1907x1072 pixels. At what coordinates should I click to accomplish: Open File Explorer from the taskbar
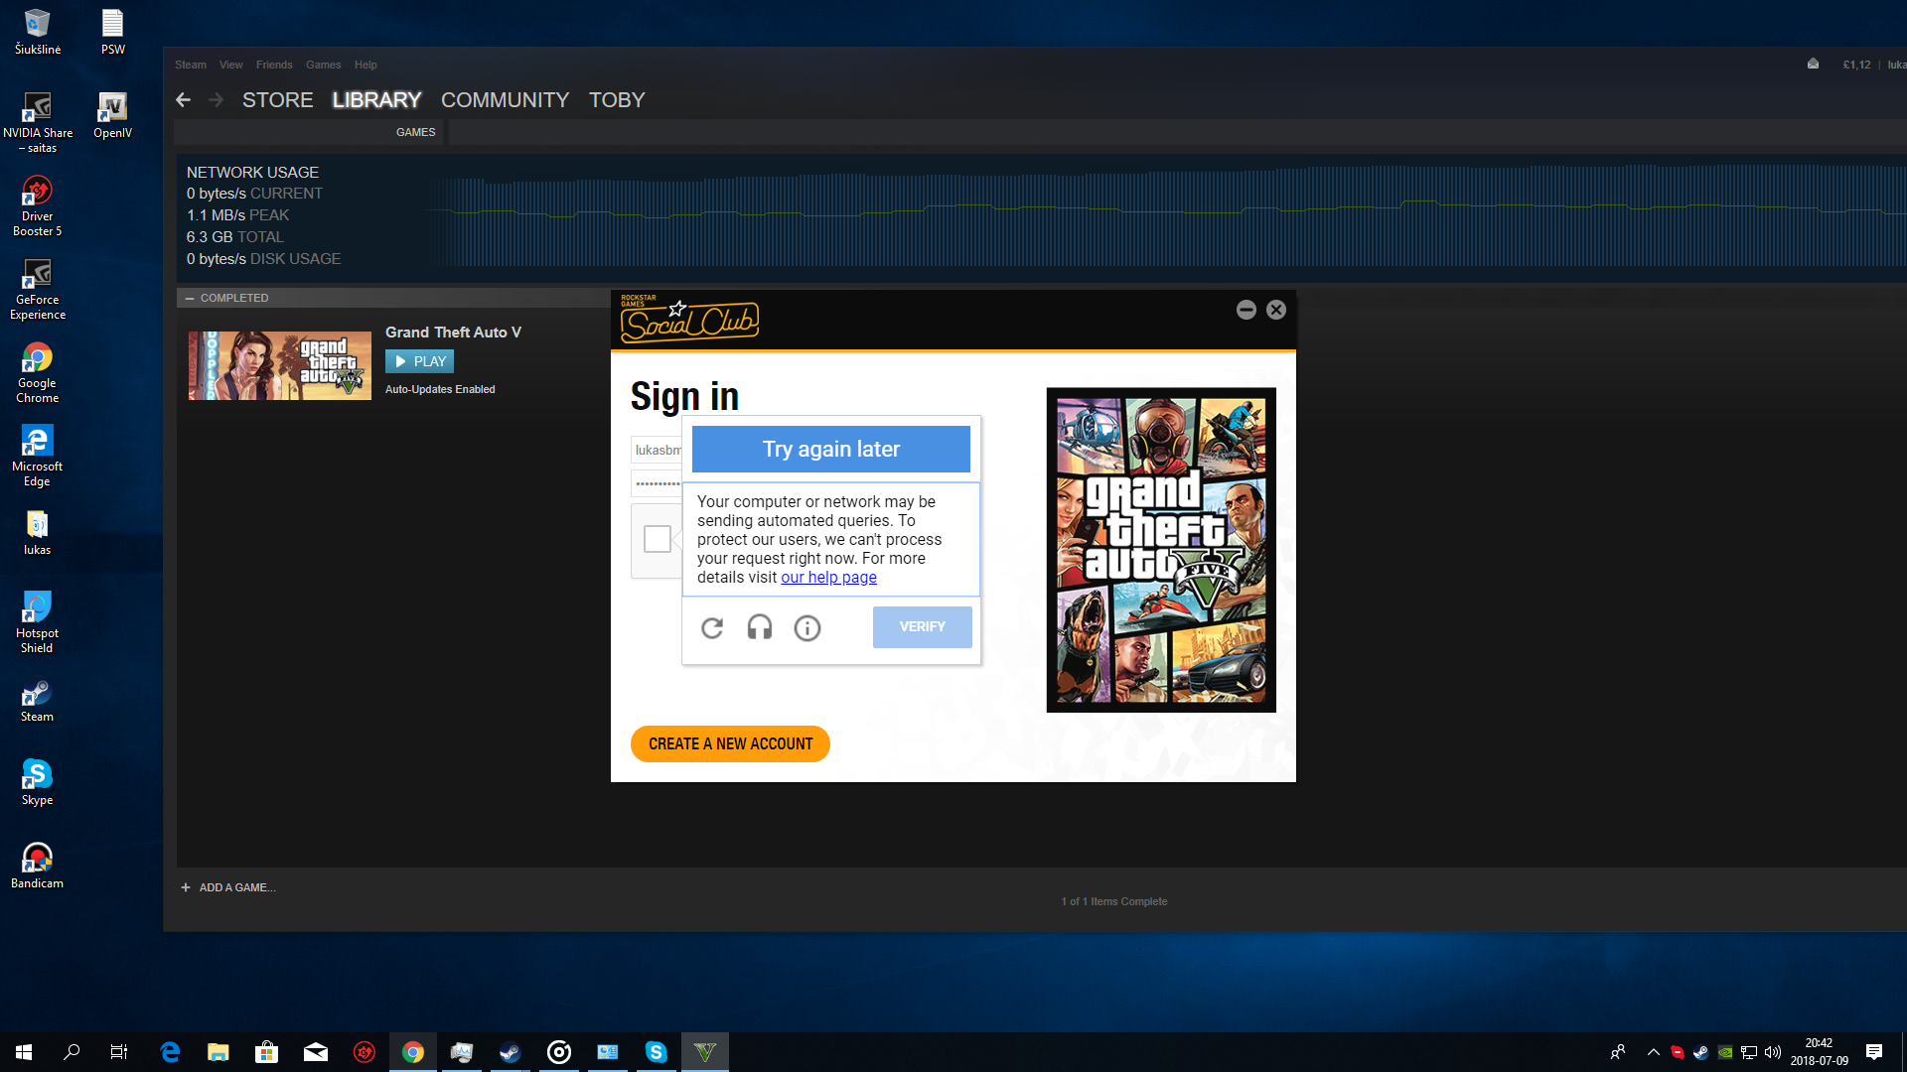[x=219, y=1052]
